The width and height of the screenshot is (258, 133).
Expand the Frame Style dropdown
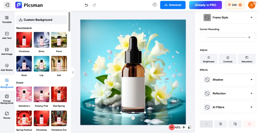228,17
